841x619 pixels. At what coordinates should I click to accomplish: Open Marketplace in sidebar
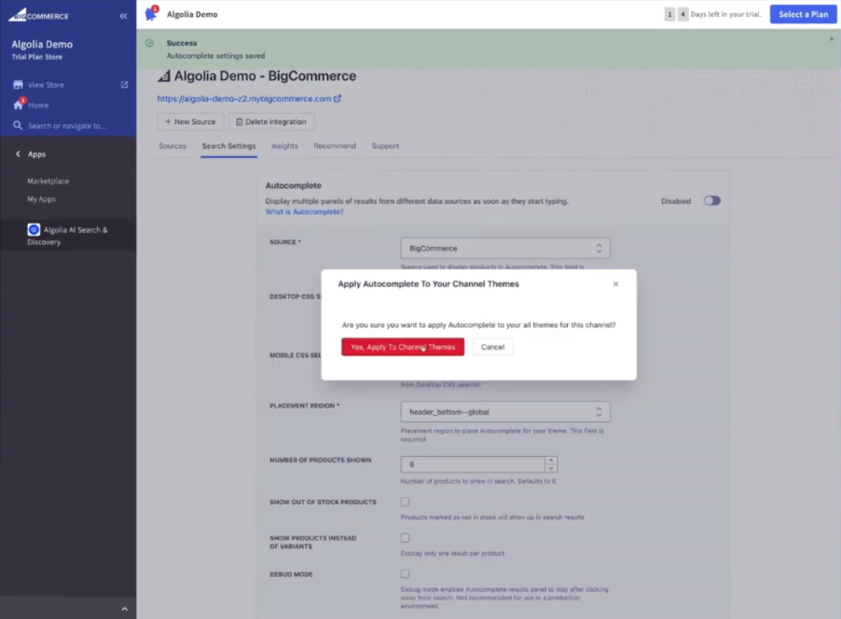click(x=48, y=181)
